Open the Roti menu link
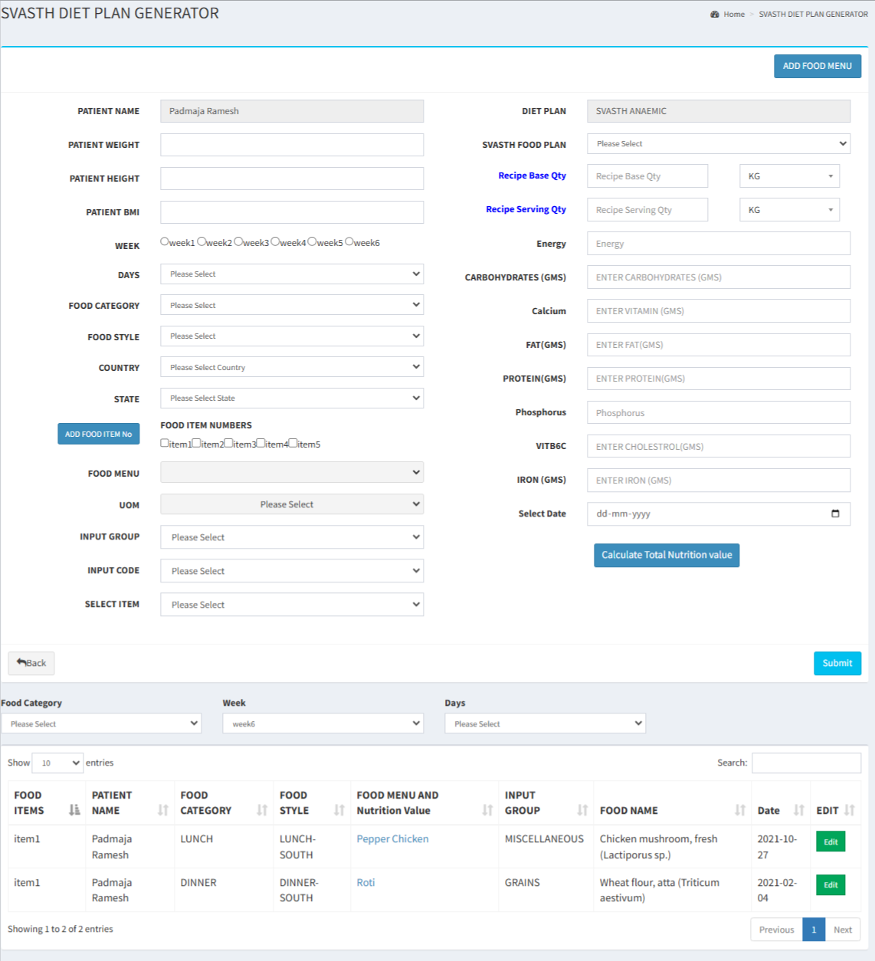 click(x=365, y=882)
